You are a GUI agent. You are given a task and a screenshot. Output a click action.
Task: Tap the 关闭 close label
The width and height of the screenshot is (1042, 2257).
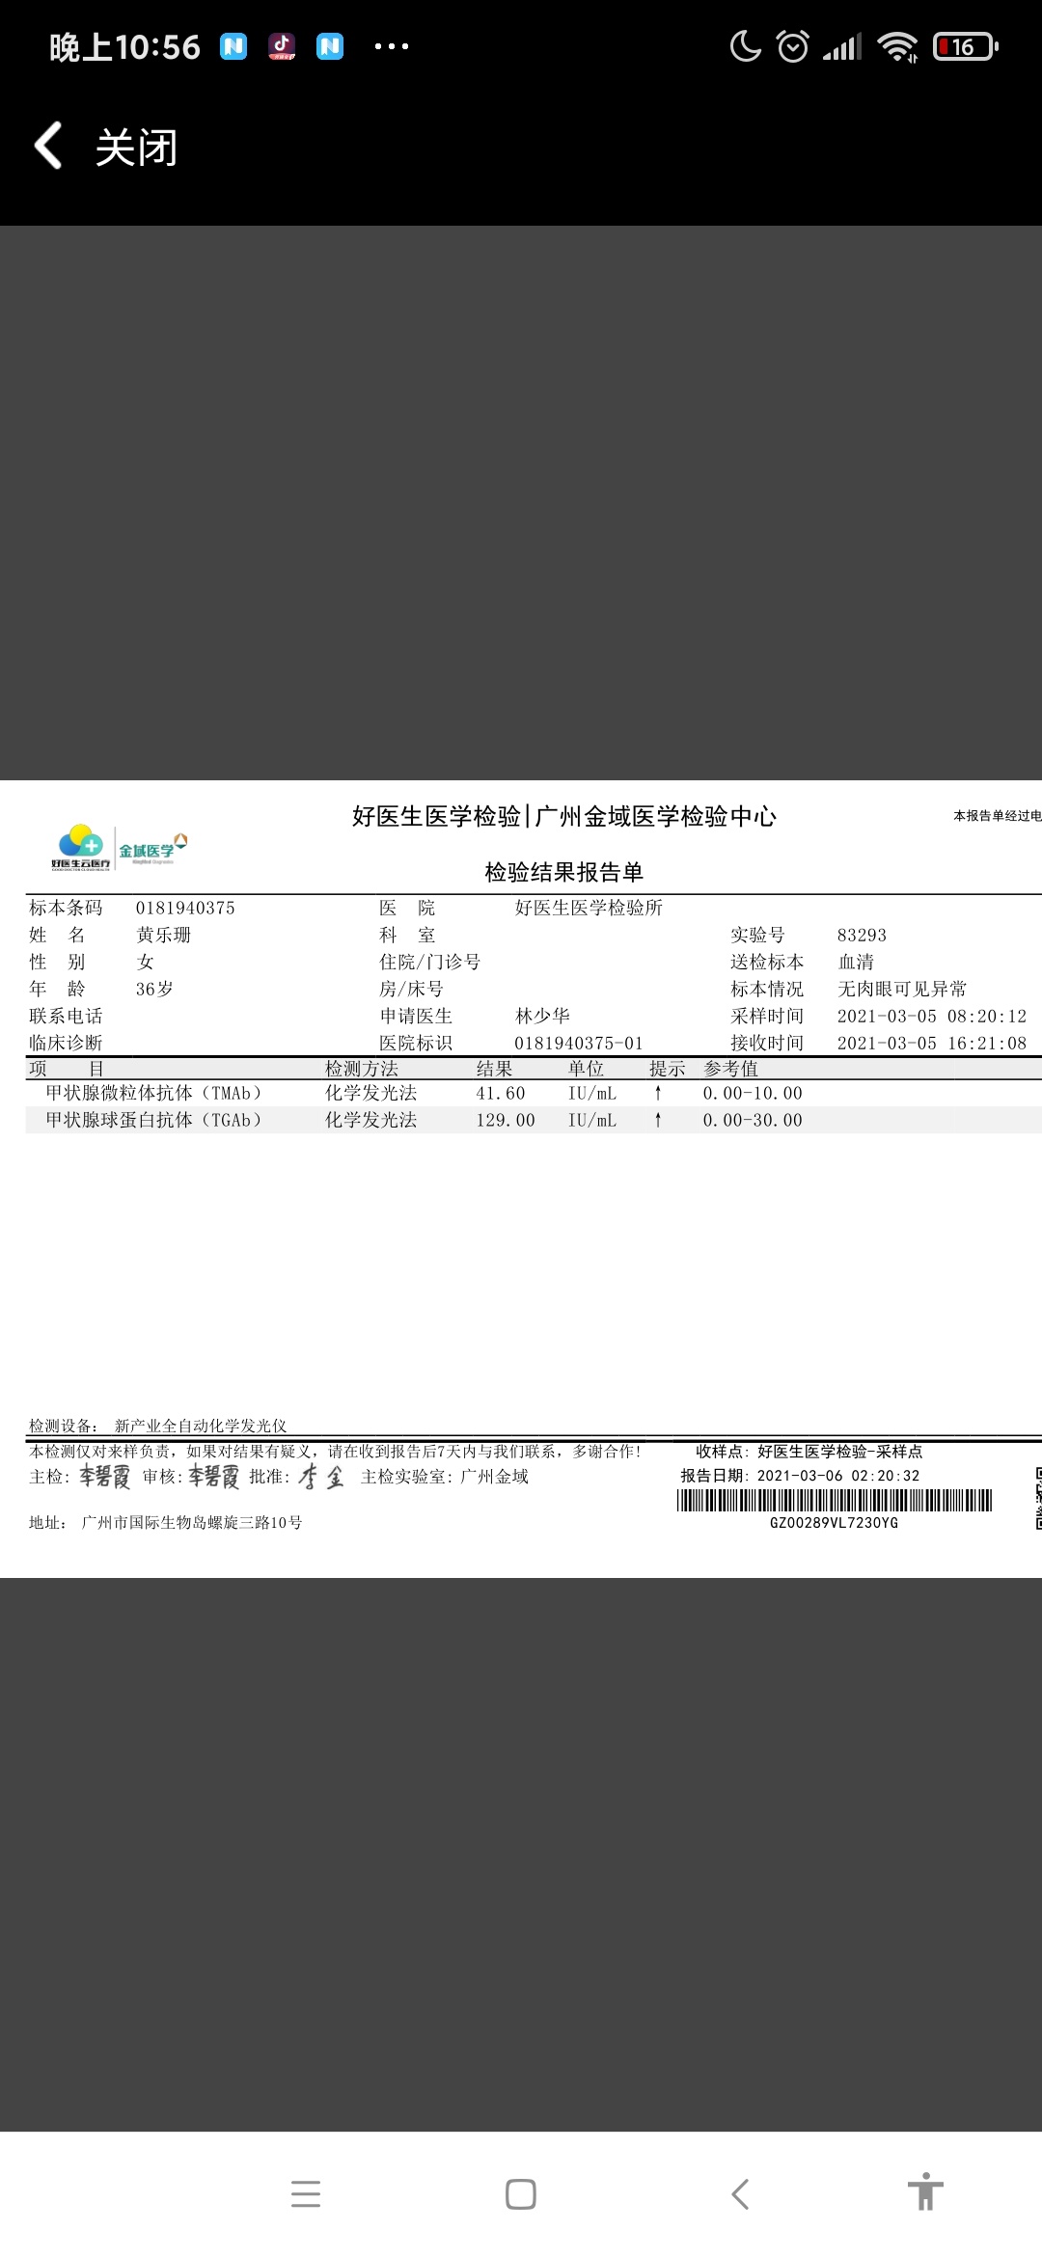pos(136,148)
